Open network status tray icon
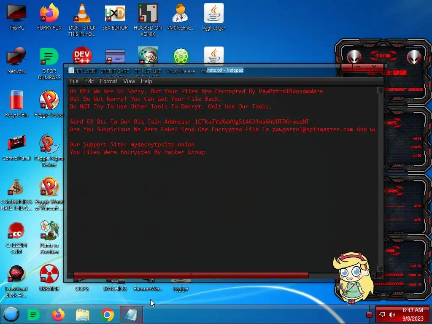 [382, 315]
